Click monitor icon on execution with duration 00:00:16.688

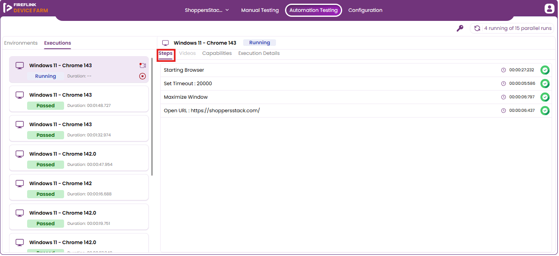20,184
